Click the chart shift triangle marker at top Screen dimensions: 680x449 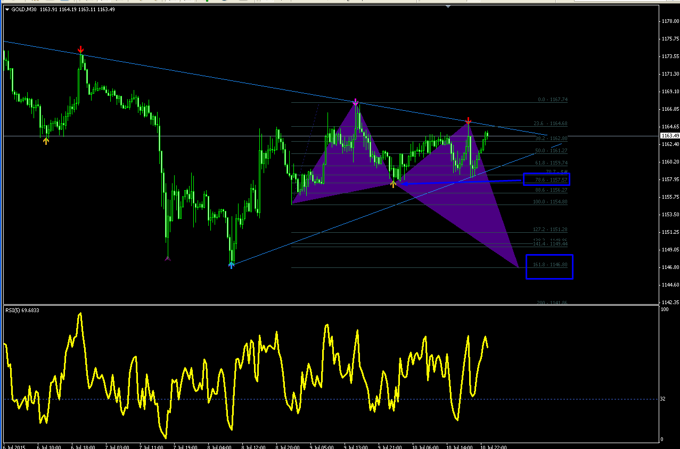click(448, 6)
